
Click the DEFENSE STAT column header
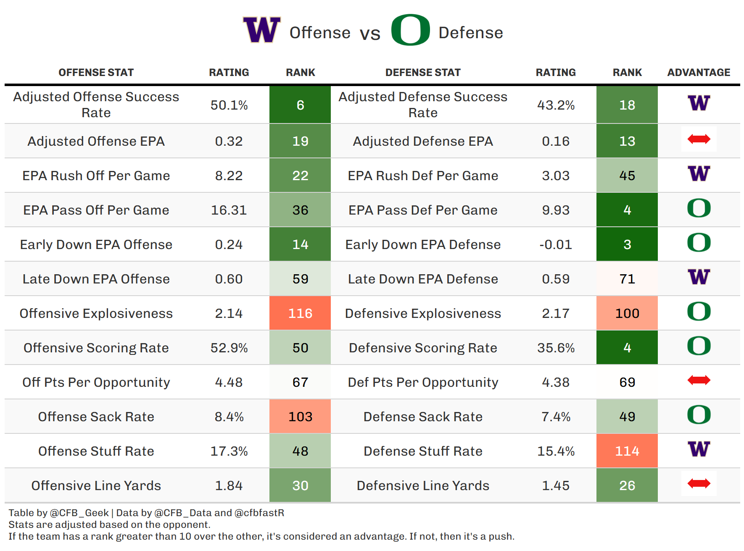tap(423, 73)
